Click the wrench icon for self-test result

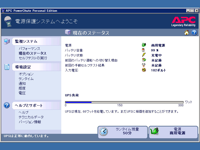pyautogui.click(x=143, y=65)
